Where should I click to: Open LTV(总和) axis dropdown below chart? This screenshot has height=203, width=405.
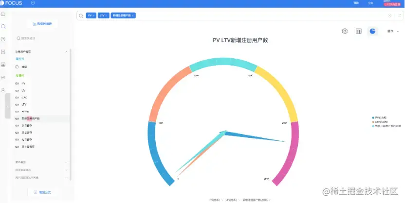[x=233, y=200]
